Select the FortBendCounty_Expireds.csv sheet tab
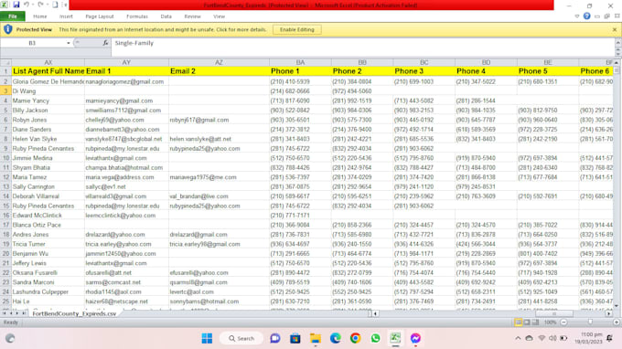The width and height of the screenshot is (622, 349). click(74, 313)
